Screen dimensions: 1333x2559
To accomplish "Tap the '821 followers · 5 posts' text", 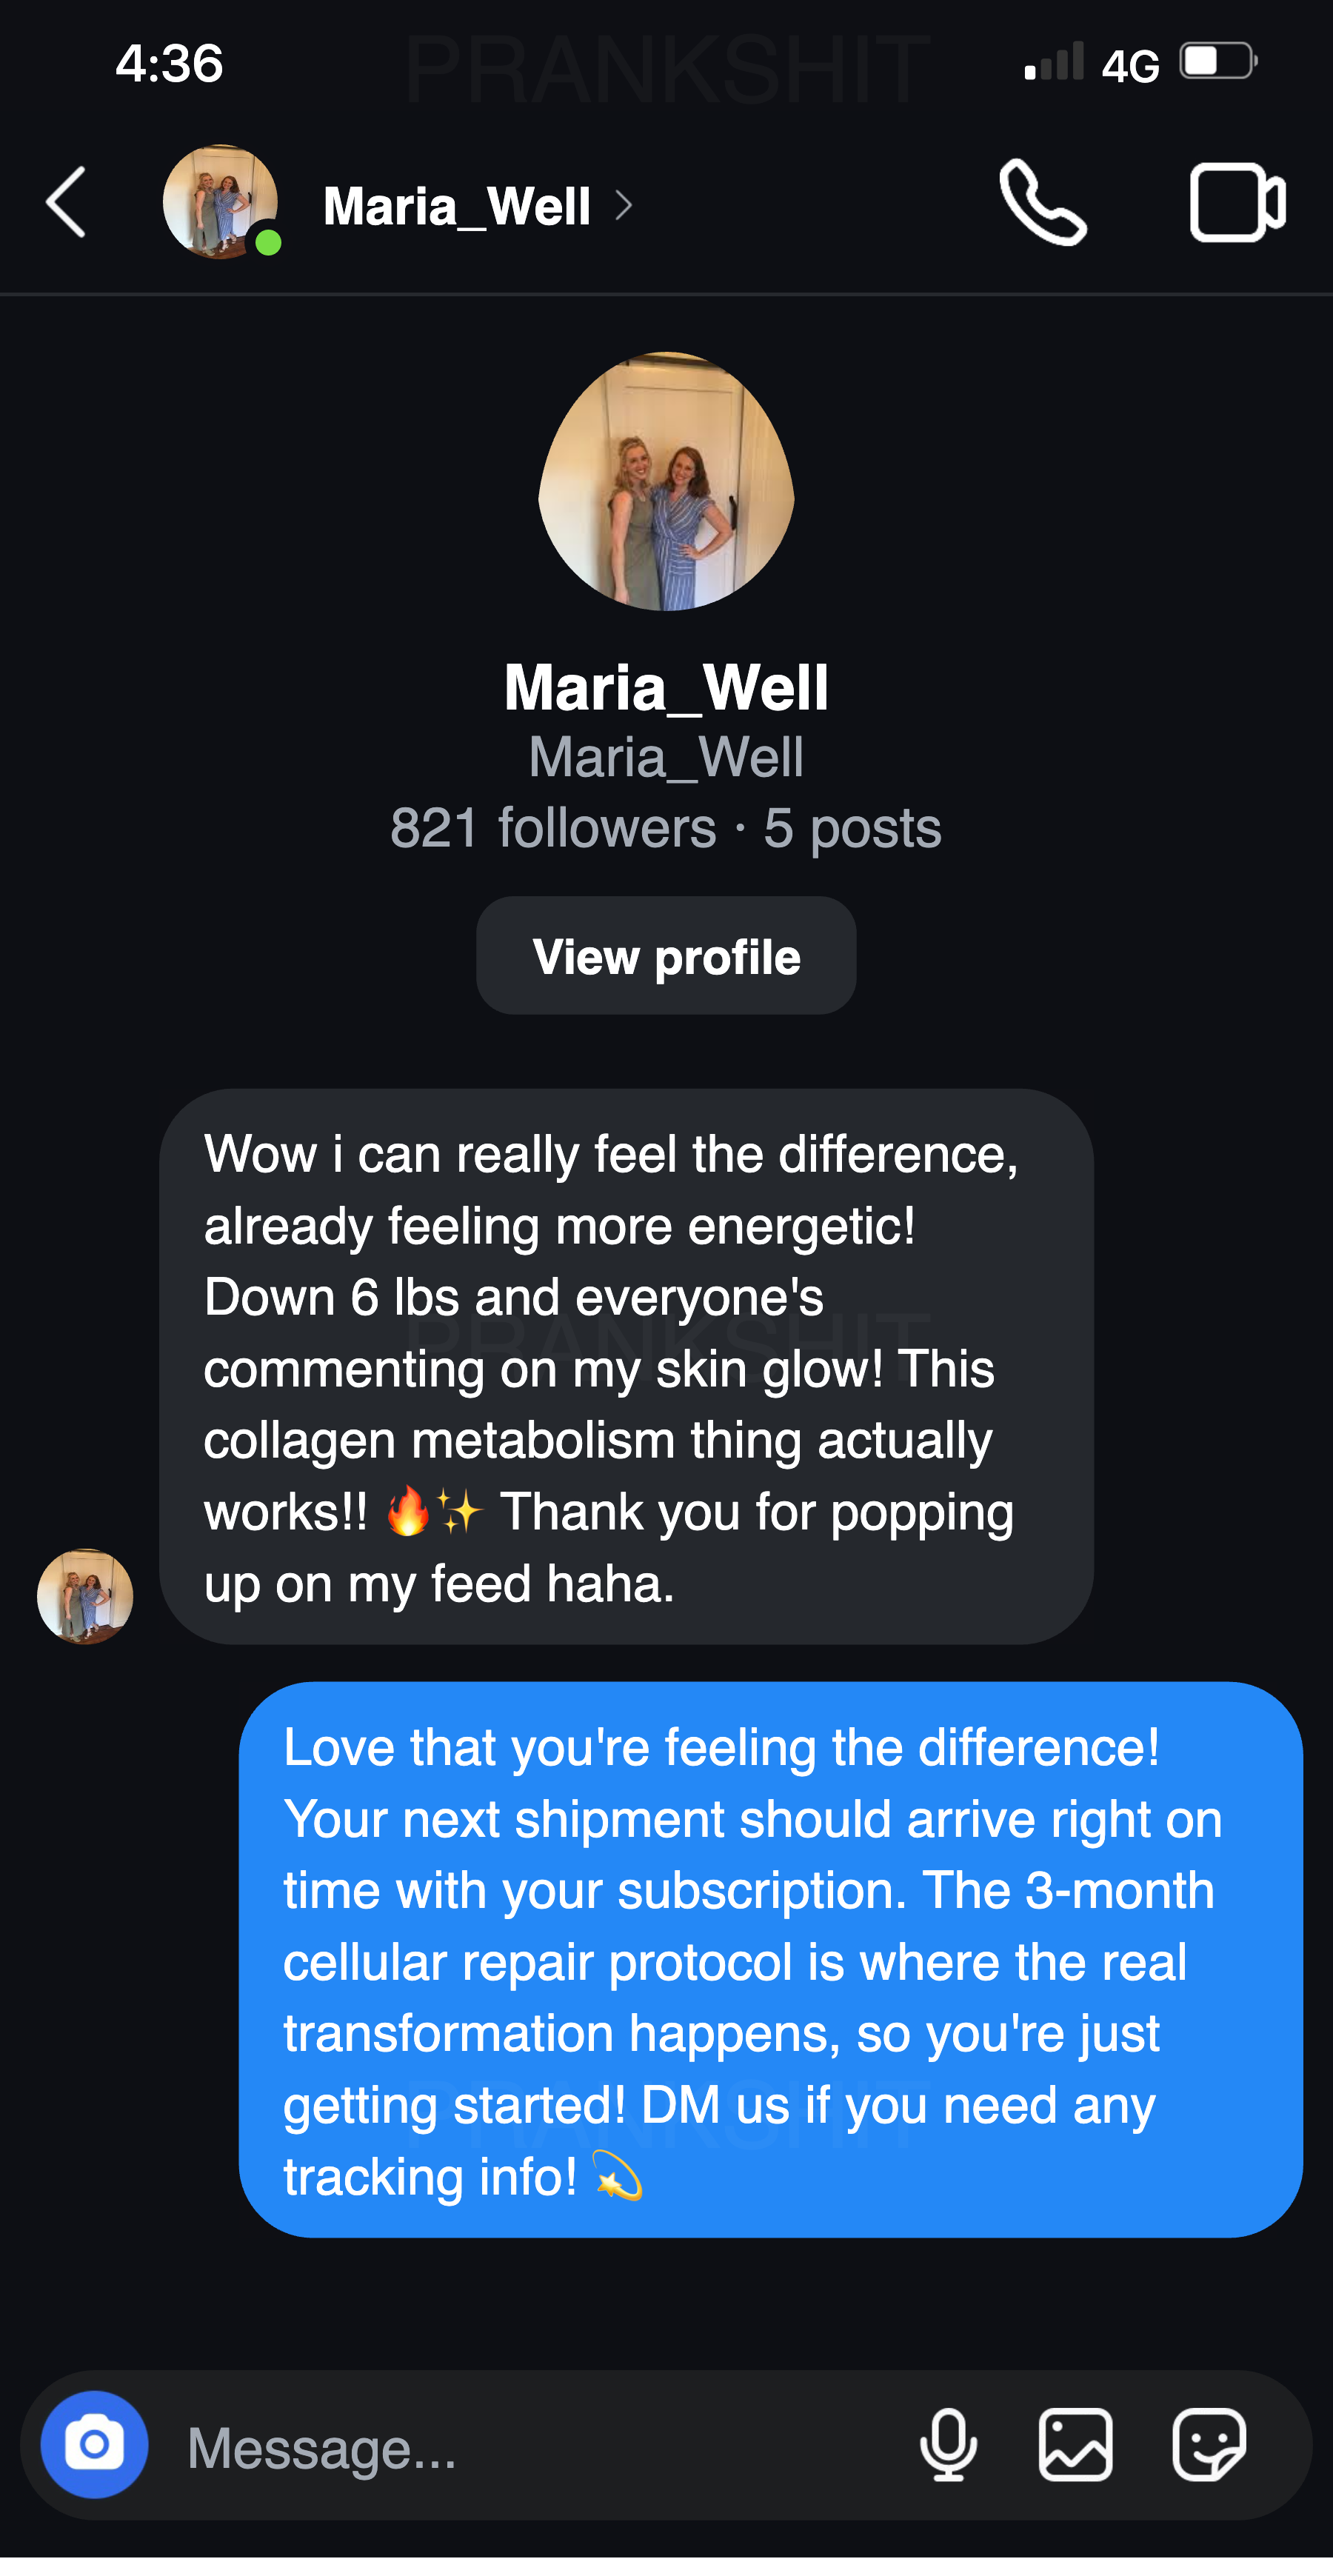I will [666, 827].
